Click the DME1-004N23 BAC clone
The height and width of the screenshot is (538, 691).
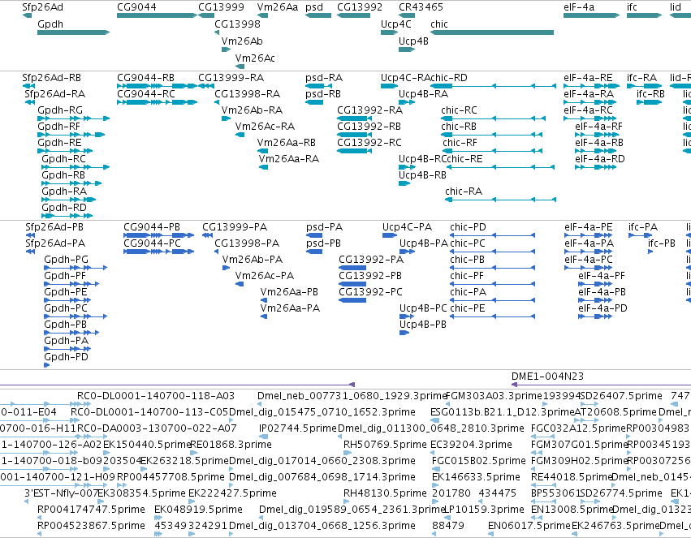click(x=601, y=385)
